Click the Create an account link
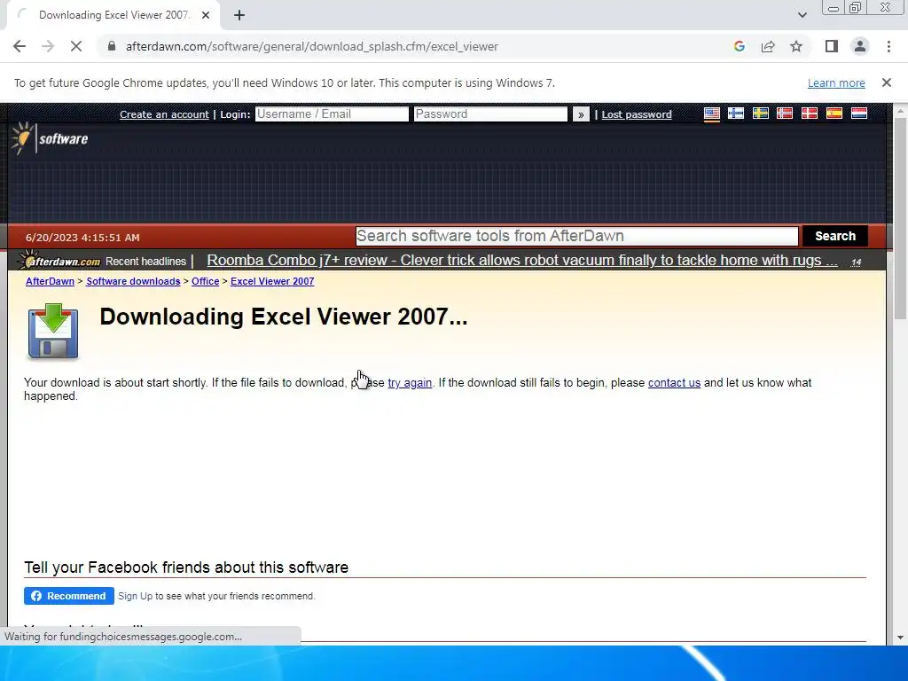 pos(164,114)
